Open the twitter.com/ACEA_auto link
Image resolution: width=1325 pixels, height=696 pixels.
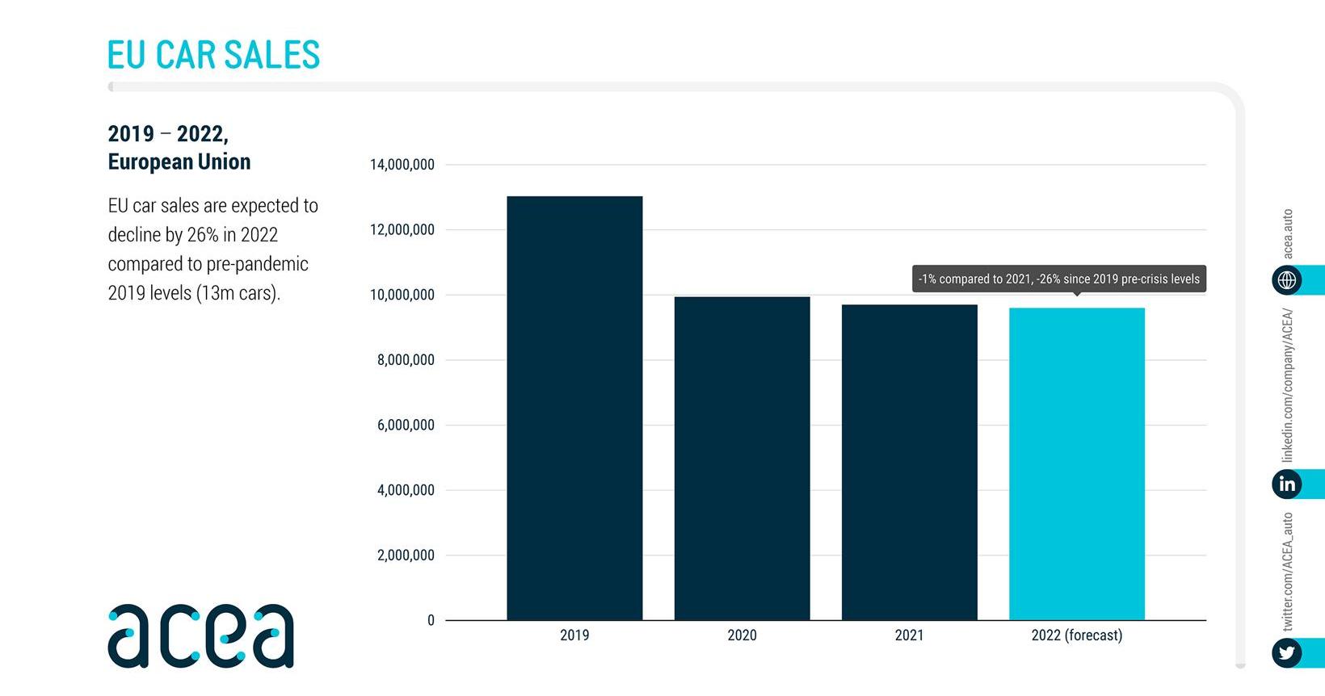(1288, 572)
